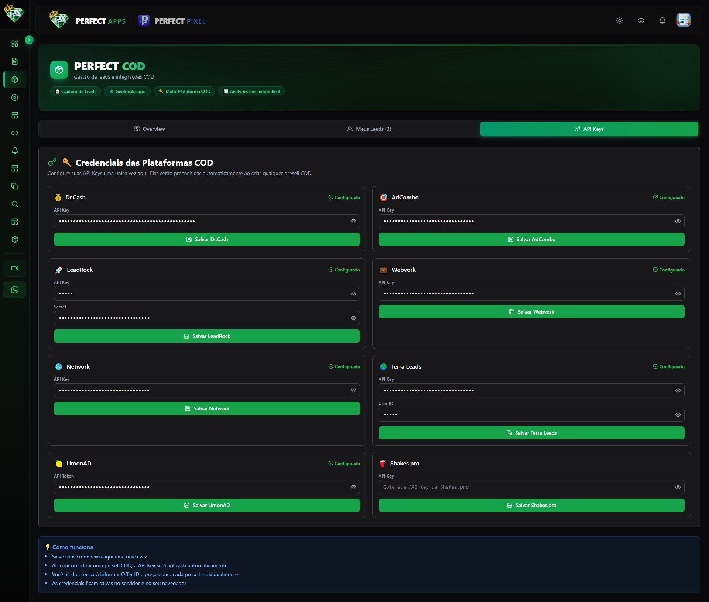The width and height of the screenshot is (709, 602).
Task: Reveal the LeadRock API Key
Action: [x=353, y=294]
